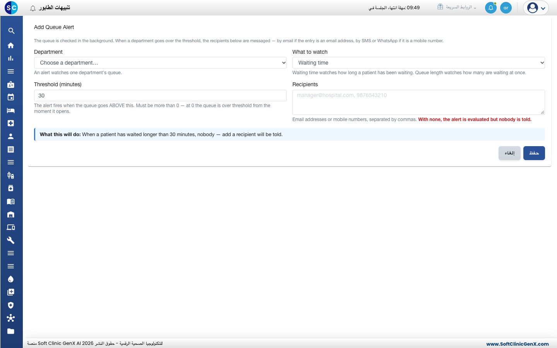Select the hub network icon in sidebar
This screenshot has height=348, width=557.
pyautogui.click(x=11, y=318)
